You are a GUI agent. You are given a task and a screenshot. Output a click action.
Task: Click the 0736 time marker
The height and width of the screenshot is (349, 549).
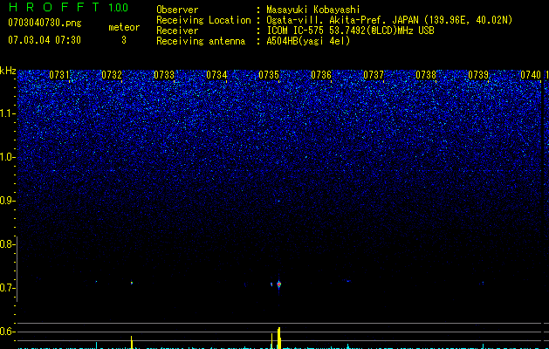click(x=321, y=75)
